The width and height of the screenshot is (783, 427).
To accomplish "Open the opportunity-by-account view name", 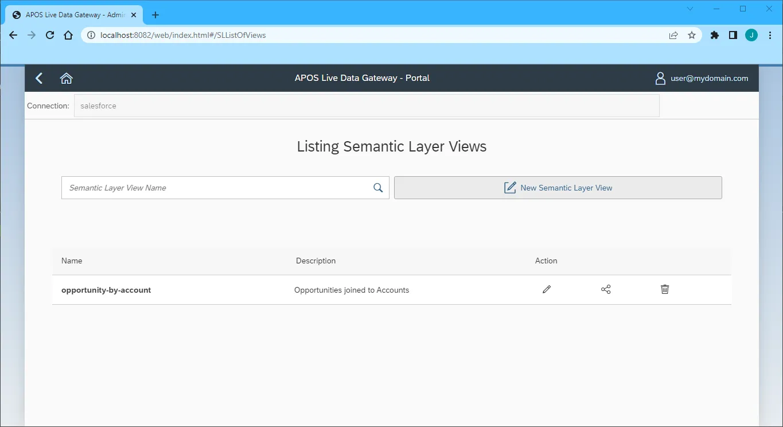I will [x=106, y=290].
